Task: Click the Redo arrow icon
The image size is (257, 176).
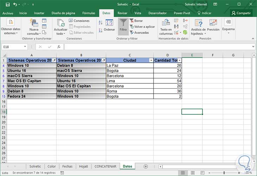Action: 24,5
